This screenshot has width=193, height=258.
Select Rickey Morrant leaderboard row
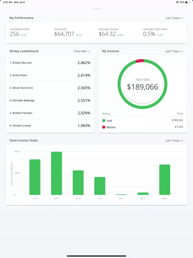(50, 63)
